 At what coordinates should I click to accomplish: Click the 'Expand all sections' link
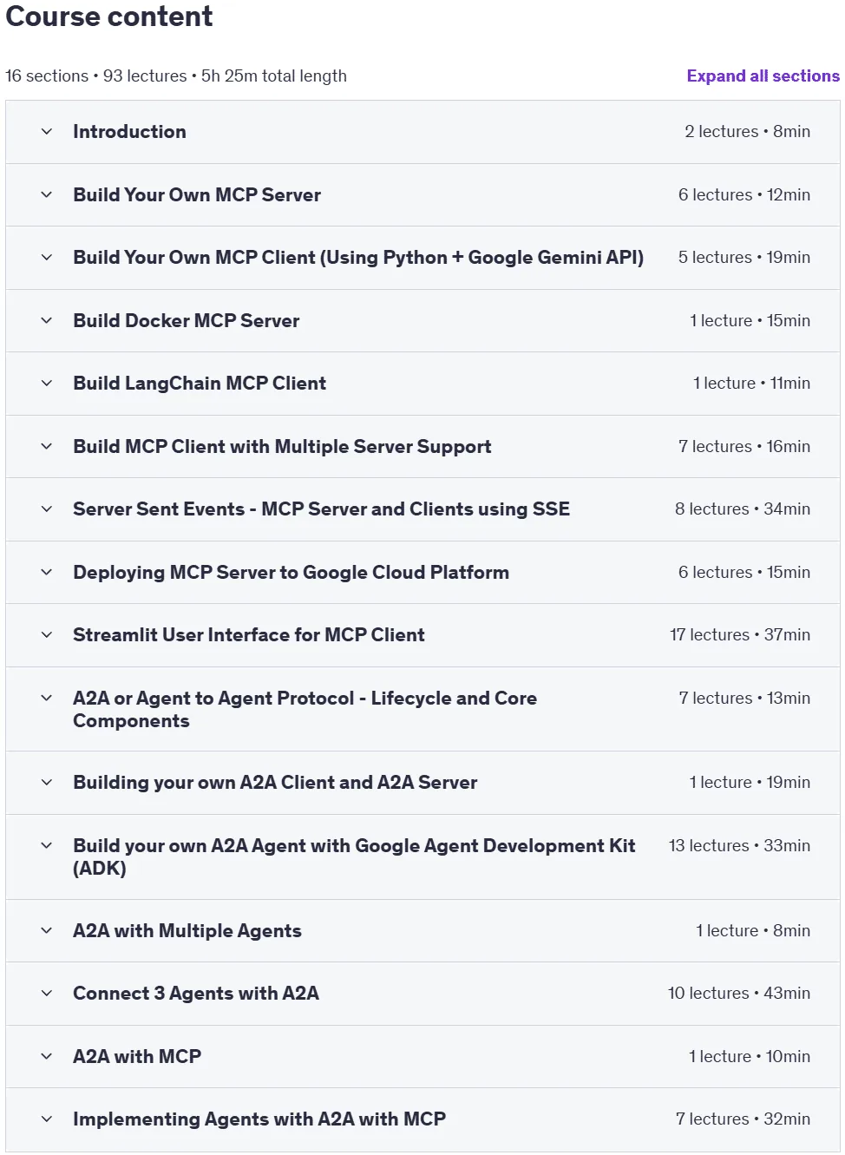coord(763,75)
